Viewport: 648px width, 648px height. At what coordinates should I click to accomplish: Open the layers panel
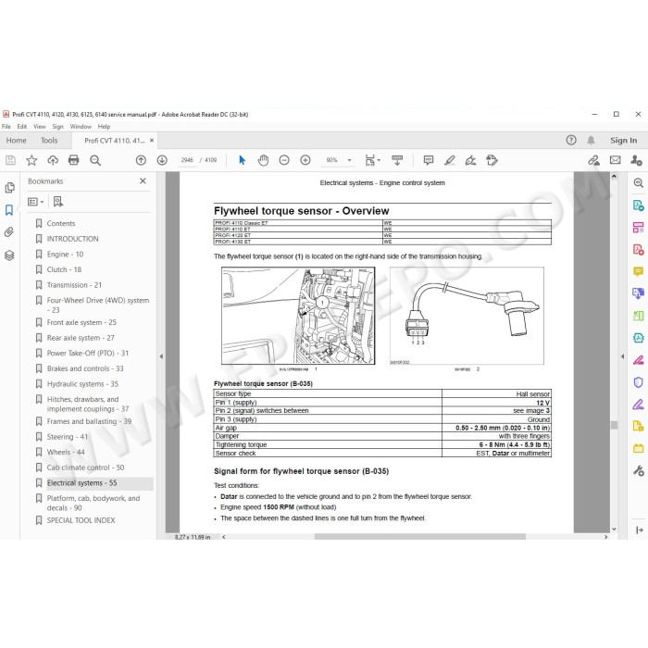(x=9, y=255)
